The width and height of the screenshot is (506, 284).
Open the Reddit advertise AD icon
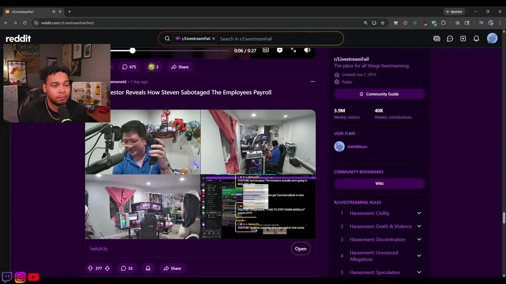click(x=437, y=39)
